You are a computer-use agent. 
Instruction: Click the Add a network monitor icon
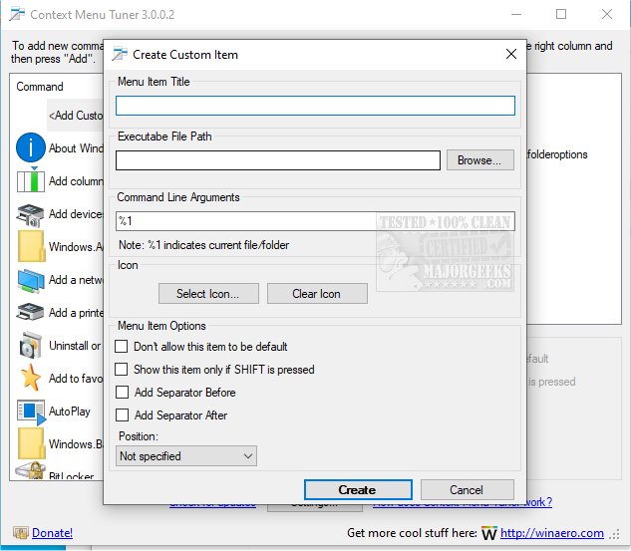(31, 280)
